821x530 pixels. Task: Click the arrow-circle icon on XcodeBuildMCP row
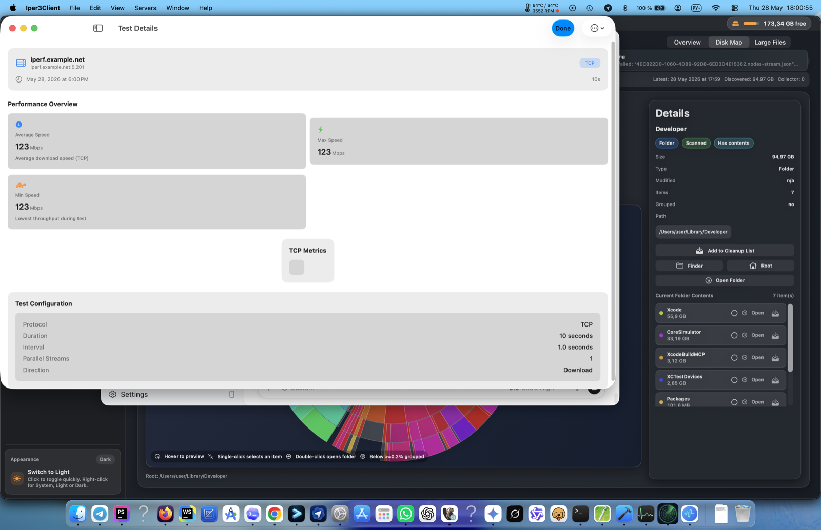745,357
